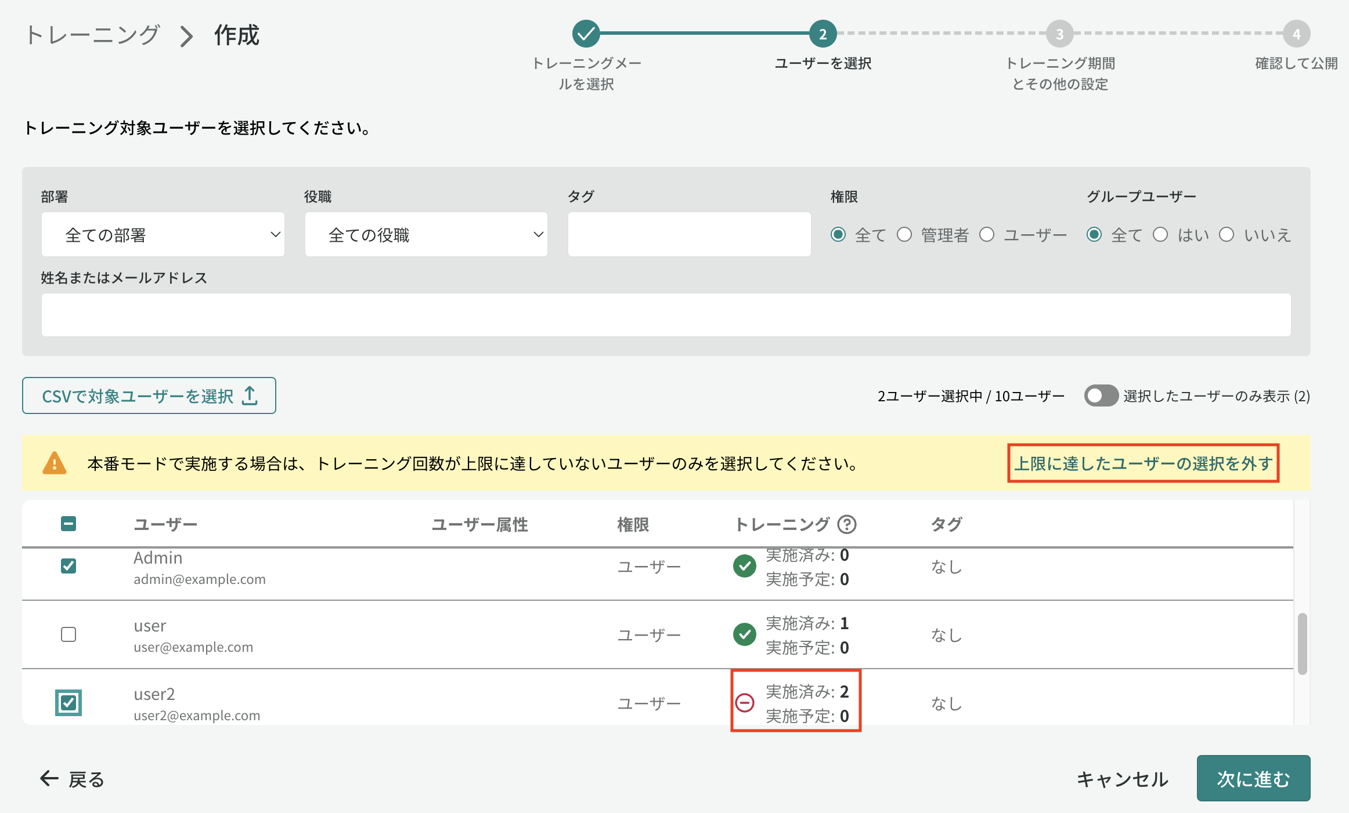The width and height of the screenshot is (1349, 813).
Task: Click the user table vertical scrollbar thumb
Action: point(1302,644)
